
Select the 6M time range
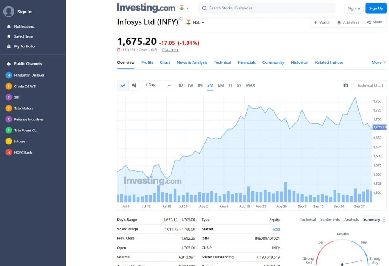click(x=221, y=85)
